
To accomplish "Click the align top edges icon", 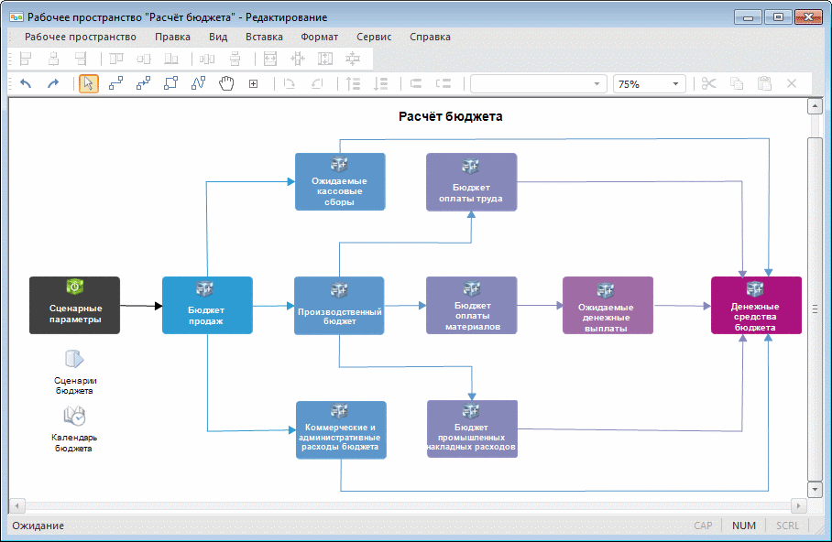I will tap(116, 59).
